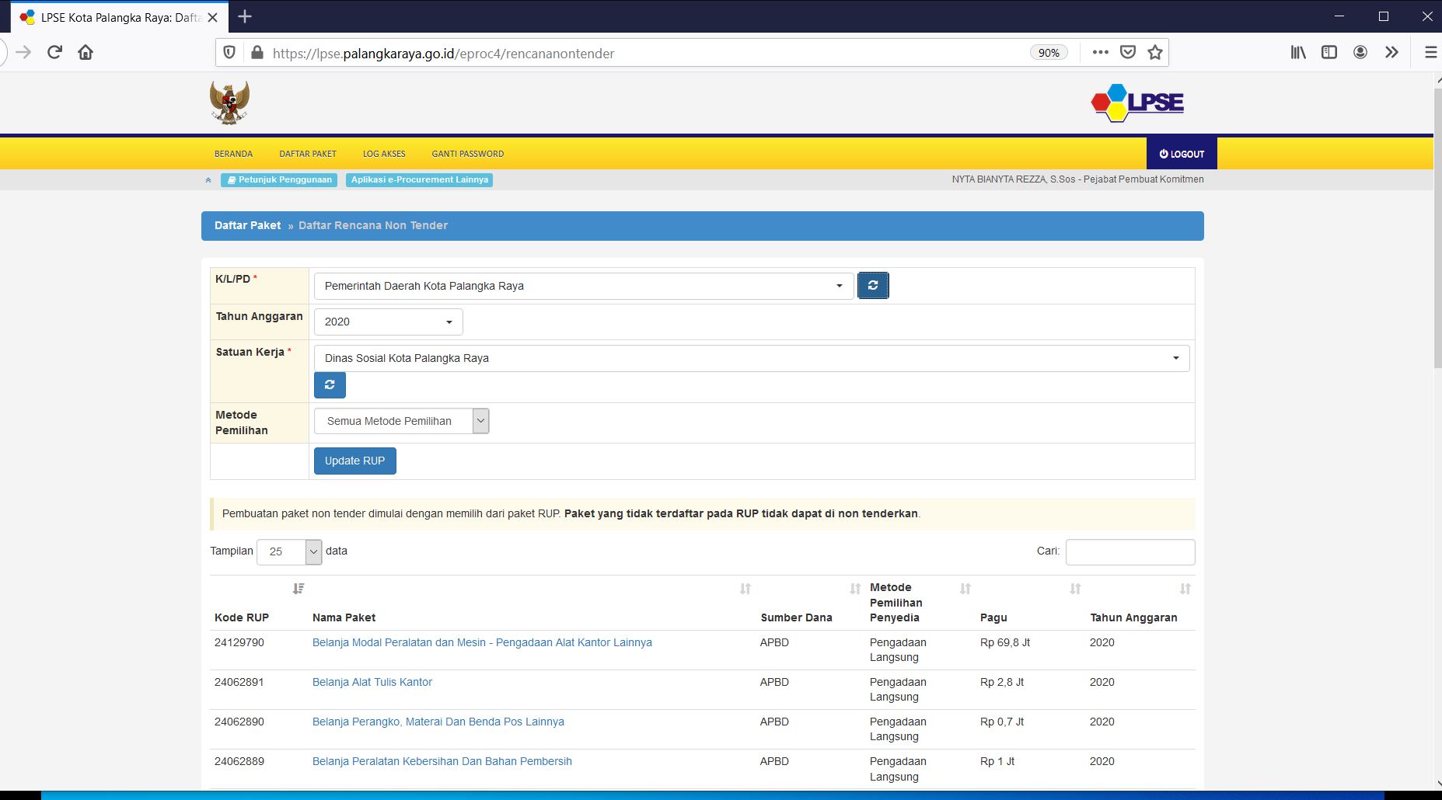Bookmark this page with star icon

(x=1155, y=53)
